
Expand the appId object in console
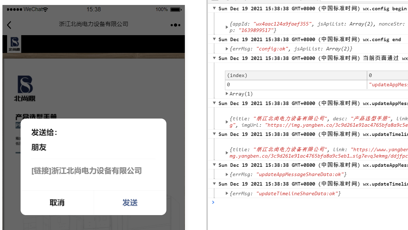click(x=227, y=27)
